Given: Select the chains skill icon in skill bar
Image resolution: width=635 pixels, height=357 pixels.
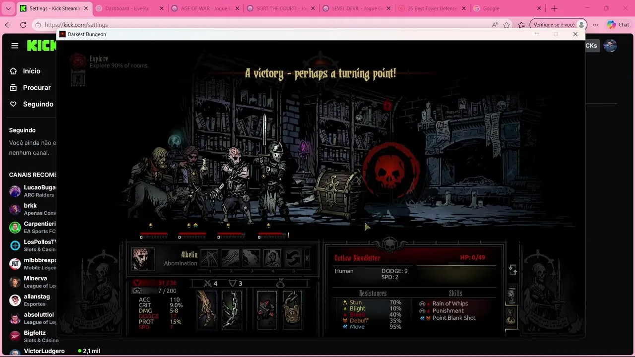Looking at the screenshot, I should point(230,258).
